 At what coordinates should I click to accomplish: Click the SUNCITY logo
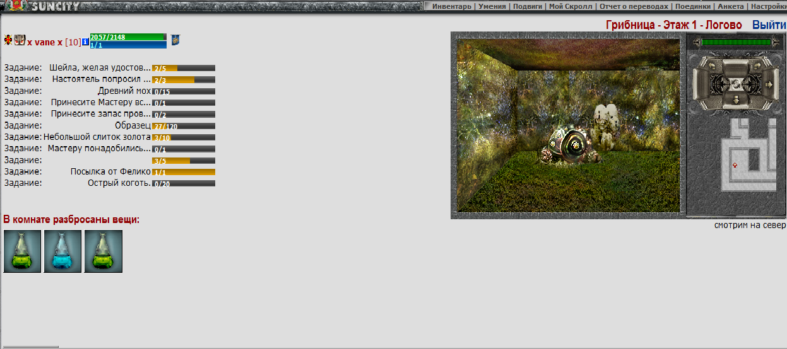tap(56, 6)
